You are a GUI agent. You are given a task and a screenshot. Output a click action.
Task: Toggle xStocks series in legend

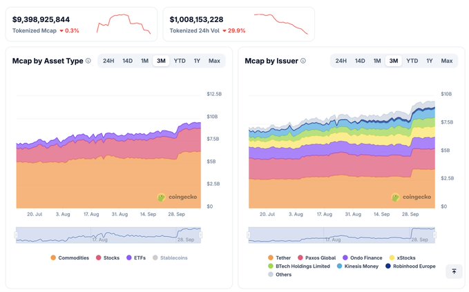[x=402, y=257]
